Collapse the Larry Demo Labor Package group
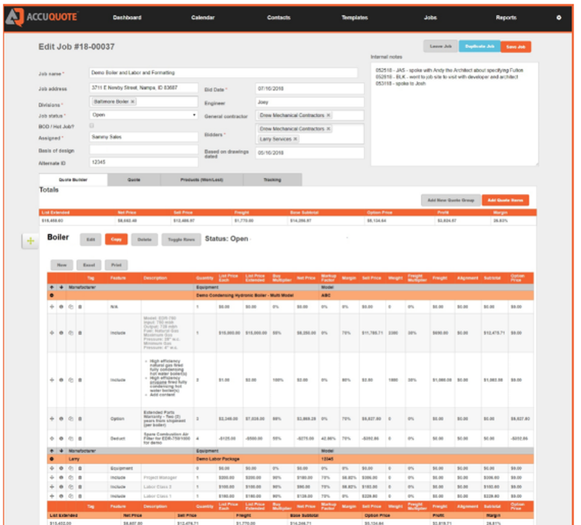Screen dimensions: 581x525 tap(52, 459)
